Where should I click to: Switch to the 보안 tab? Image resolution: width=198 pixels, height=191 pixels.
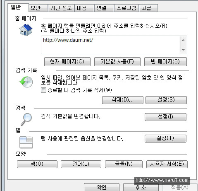(x=38, y=8)
